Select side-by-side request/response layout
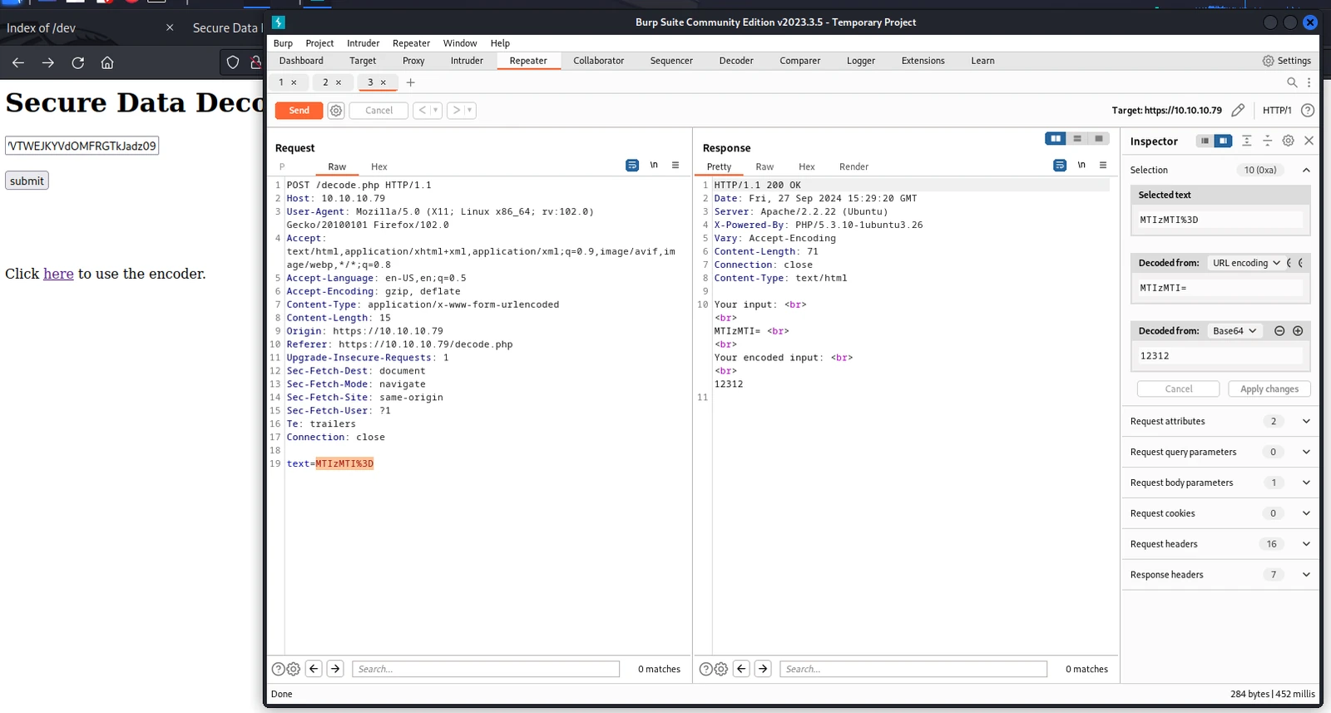The height and width of the screenshot is (713, 1331). pos(1056,139)
